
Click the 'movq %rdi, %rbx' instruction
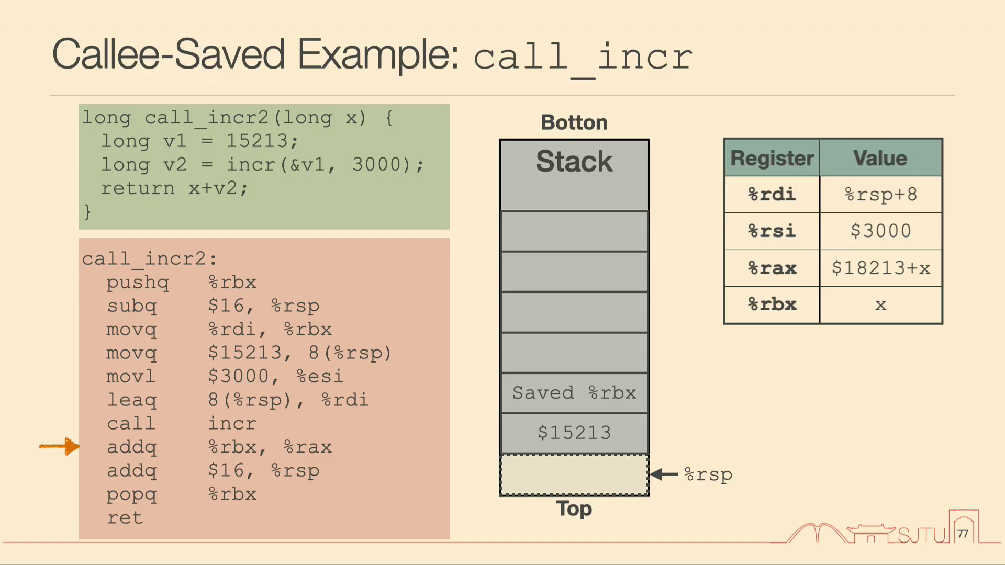tap(219, 330)
